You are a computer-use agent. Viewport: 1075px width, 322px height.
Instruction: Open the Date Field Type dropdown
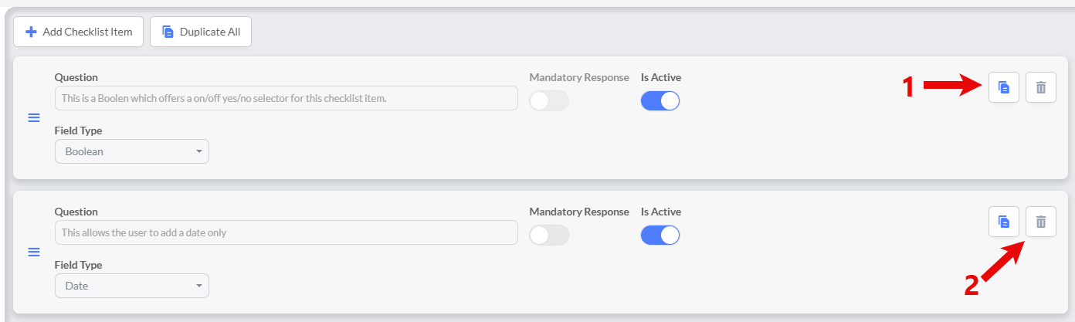click(131, 286)
